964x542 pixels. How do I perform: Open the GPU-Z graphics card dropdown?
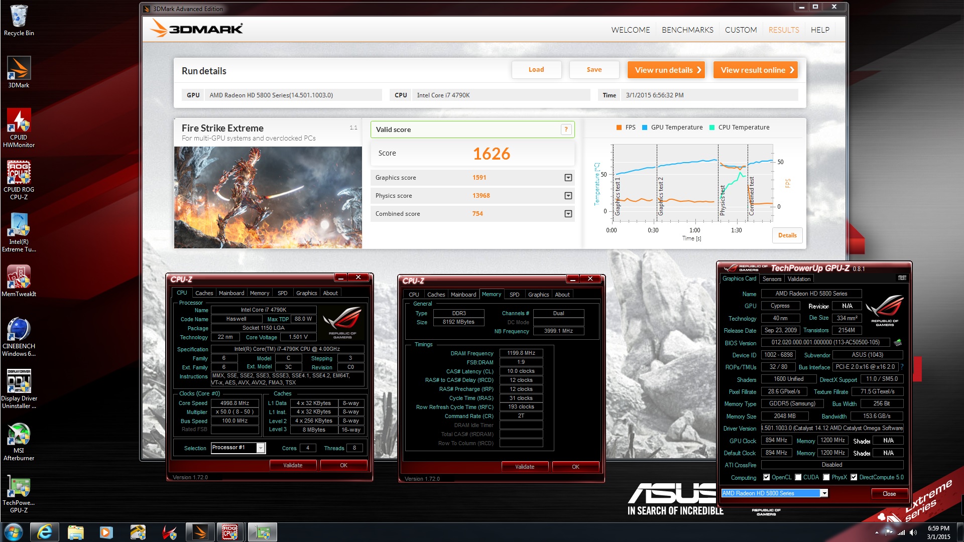click(x=824, y=493)
